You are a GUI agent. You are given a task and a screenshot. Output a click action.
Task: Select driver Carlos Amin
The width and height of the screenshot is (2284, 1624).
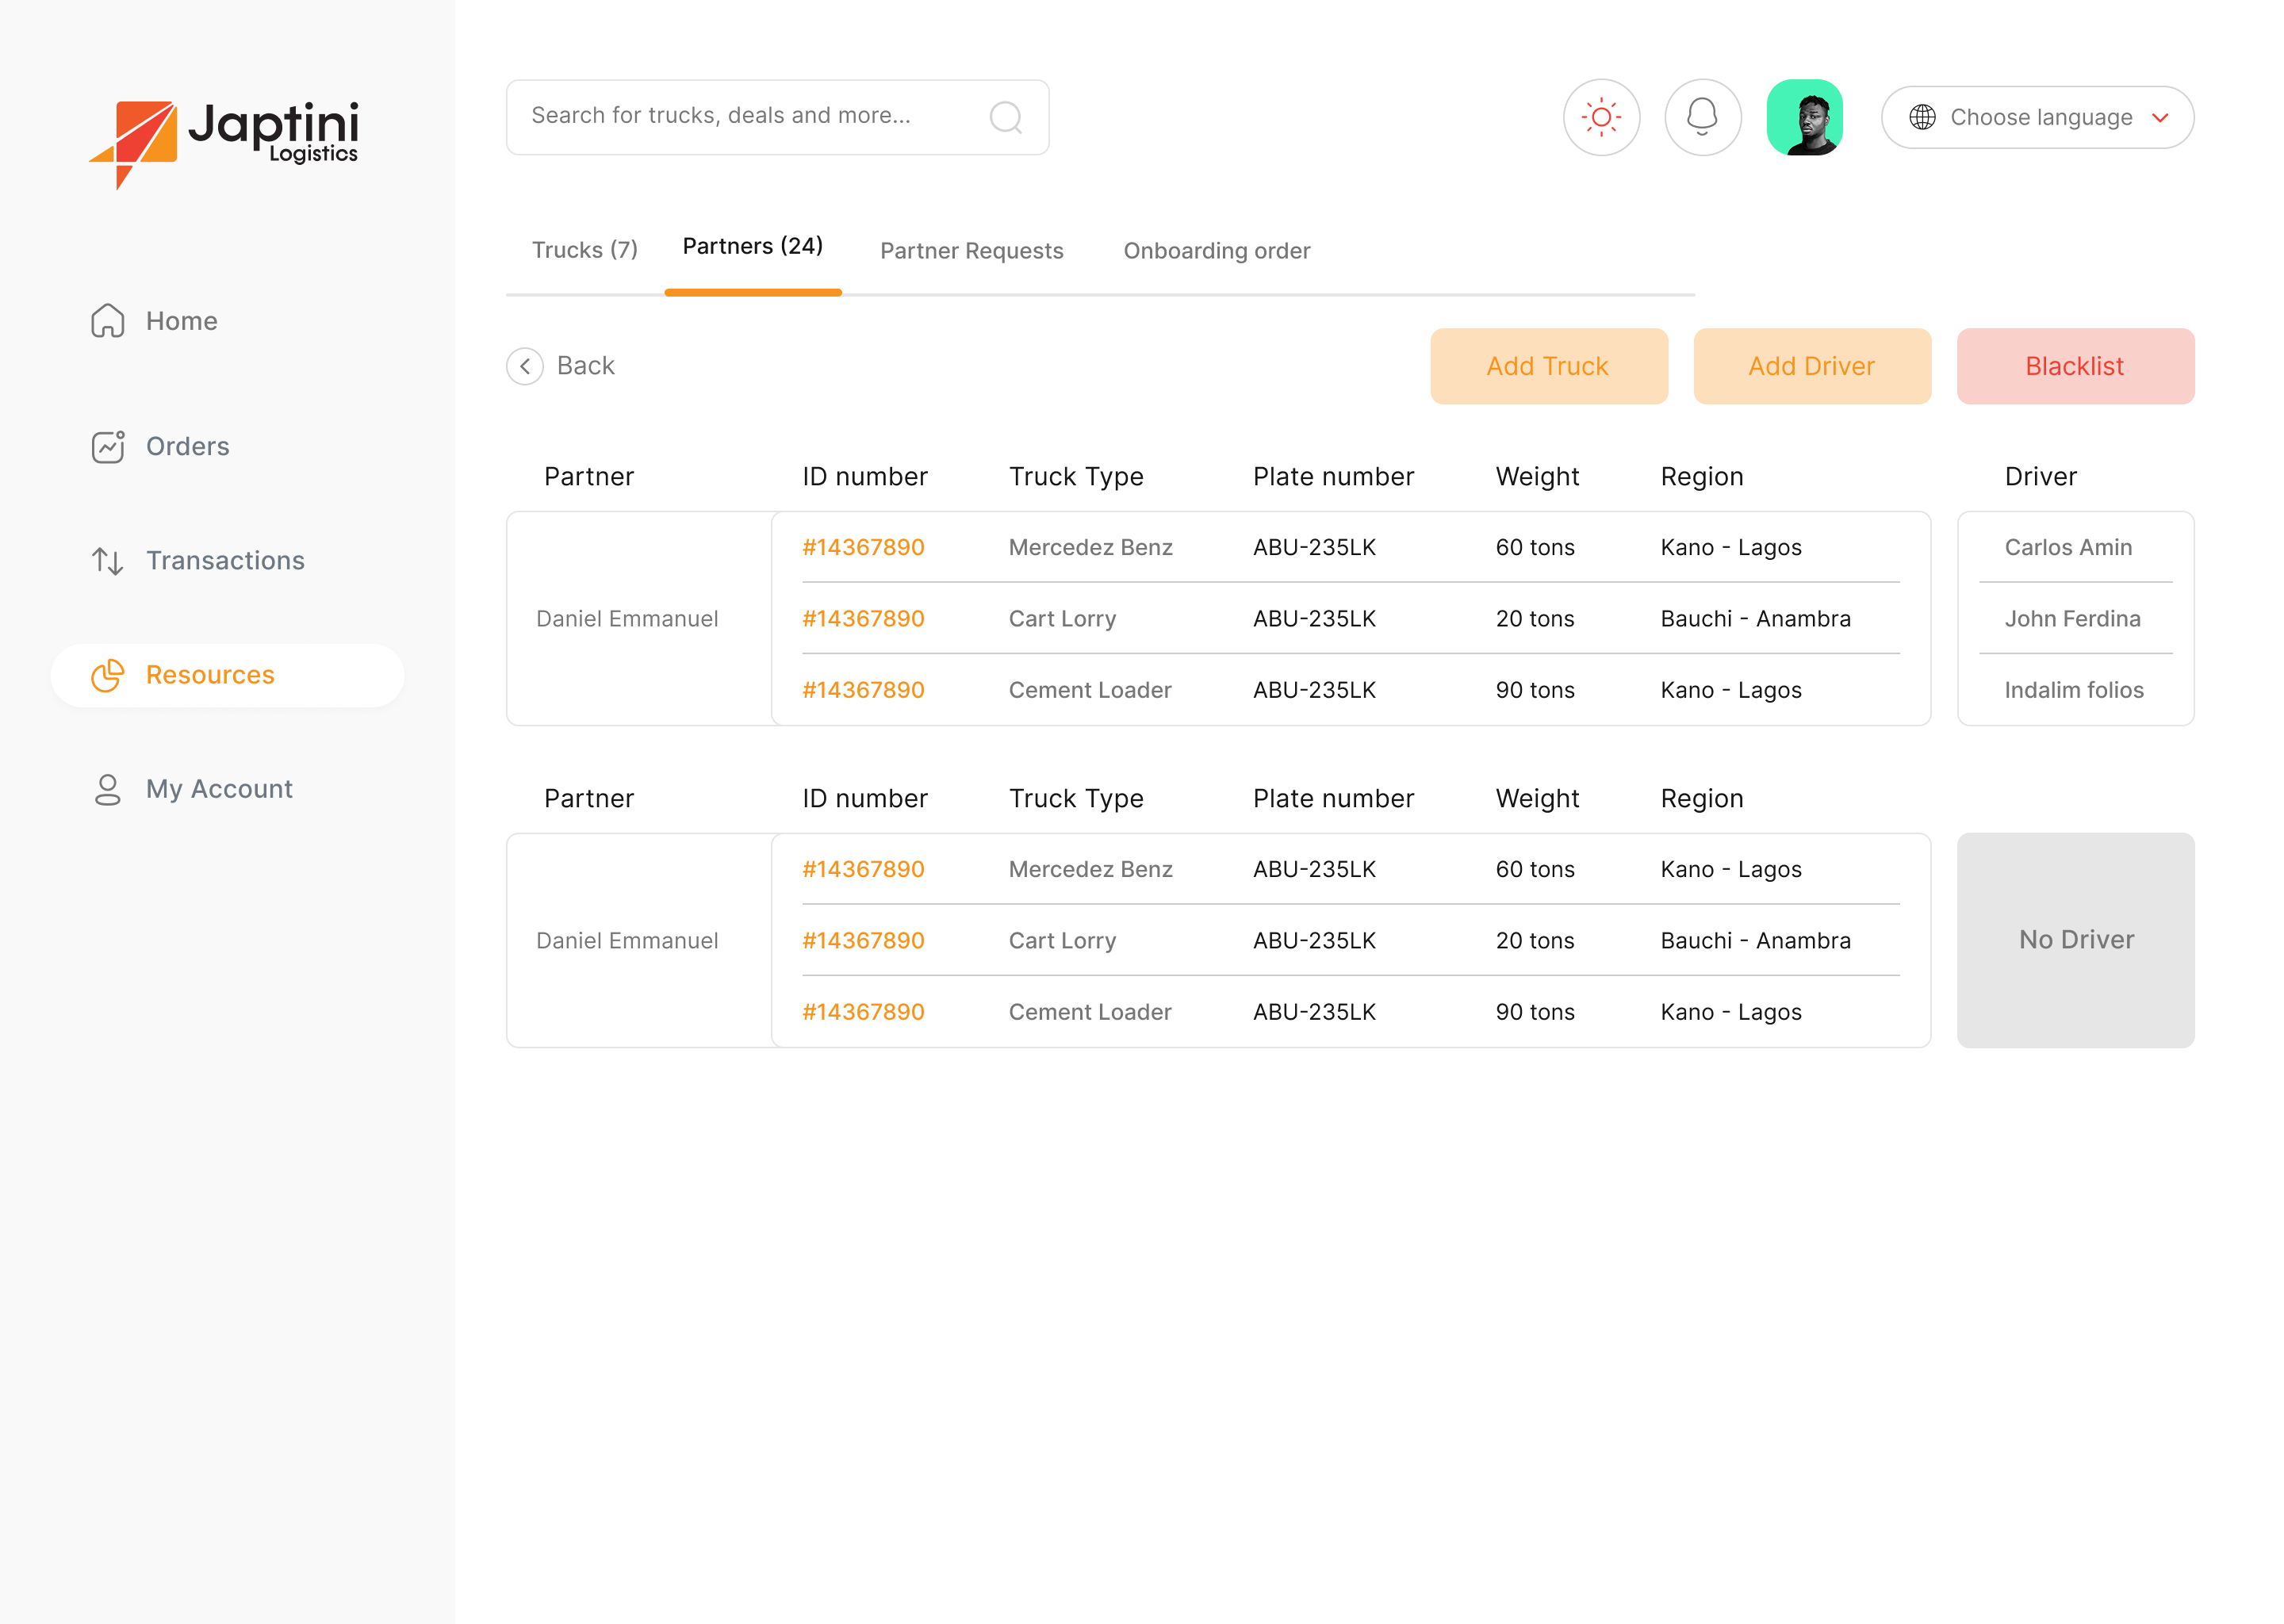pos(2068,547)
